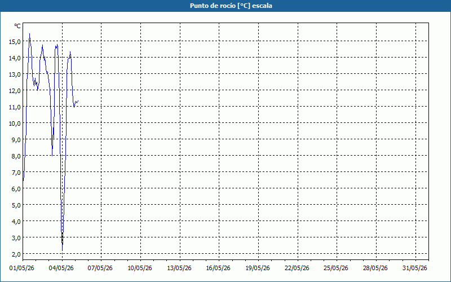The width and height of the screenshot is (451, 282).
Task: Click the 15,0 y-axis label
Action: (x=15, y=42)
